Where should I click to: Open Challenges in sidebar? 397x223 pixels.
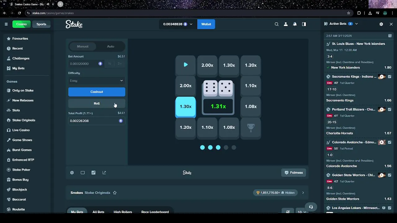pos(21,58)
